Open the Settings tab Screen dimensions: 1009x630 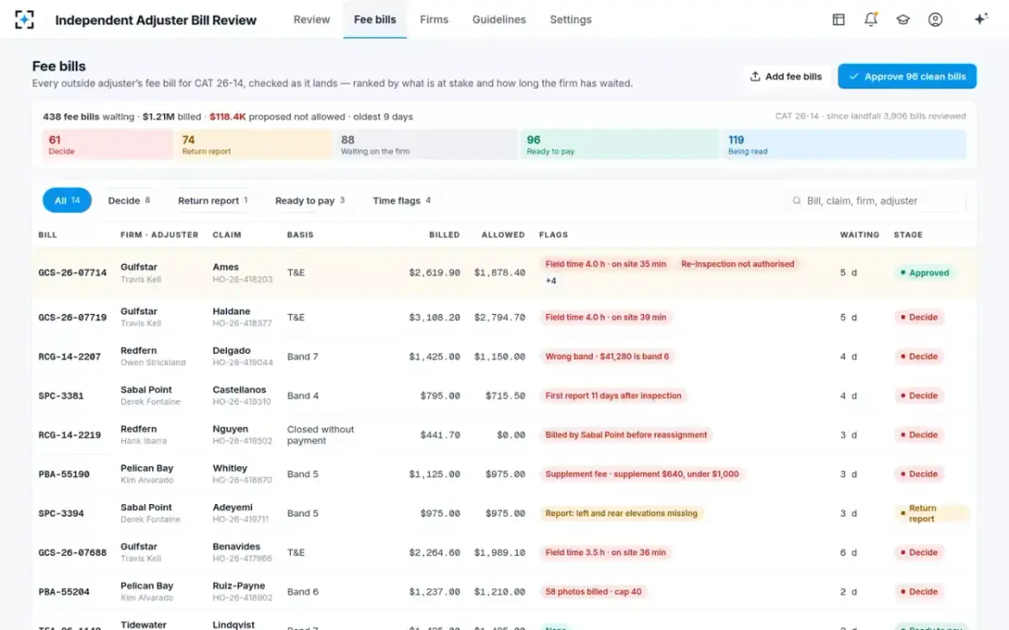pyautogui.click(x=571, y=19)
